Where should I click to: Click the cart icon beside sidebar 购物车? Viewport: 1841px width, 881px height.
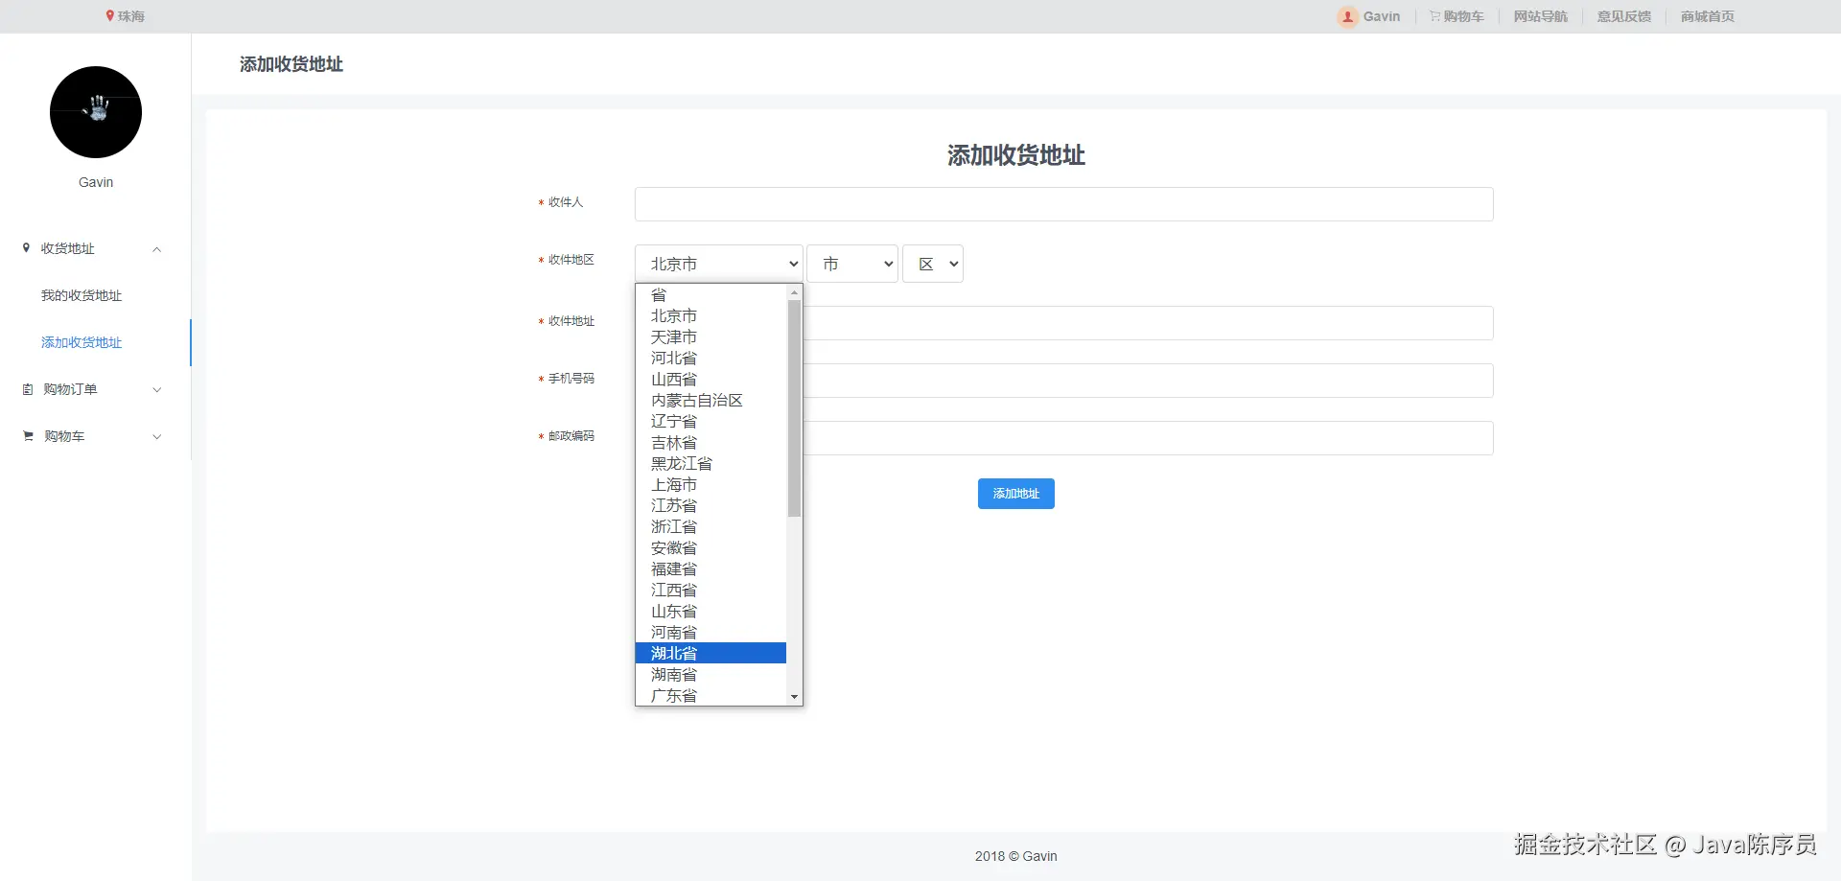tap(28, 436)
